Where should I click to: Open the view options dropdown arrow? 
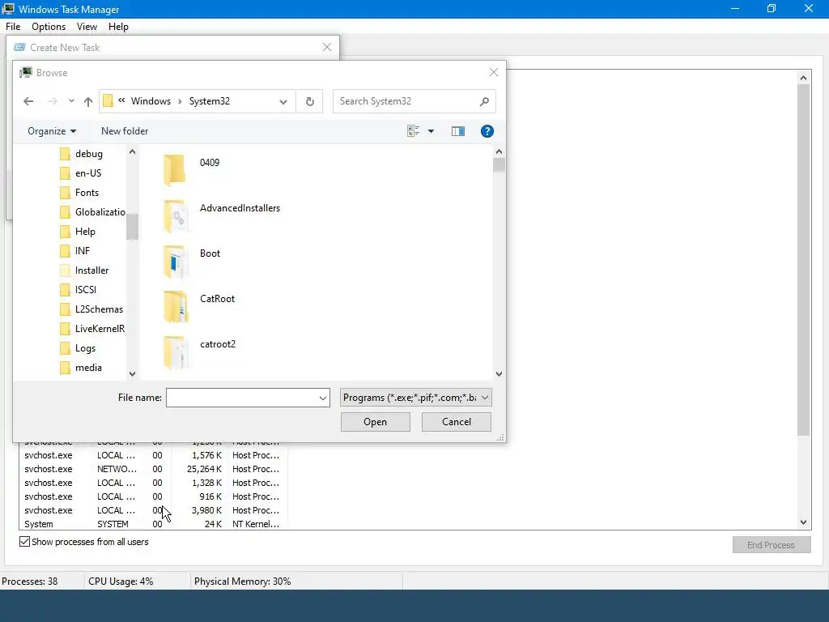(x=431, y=131)
